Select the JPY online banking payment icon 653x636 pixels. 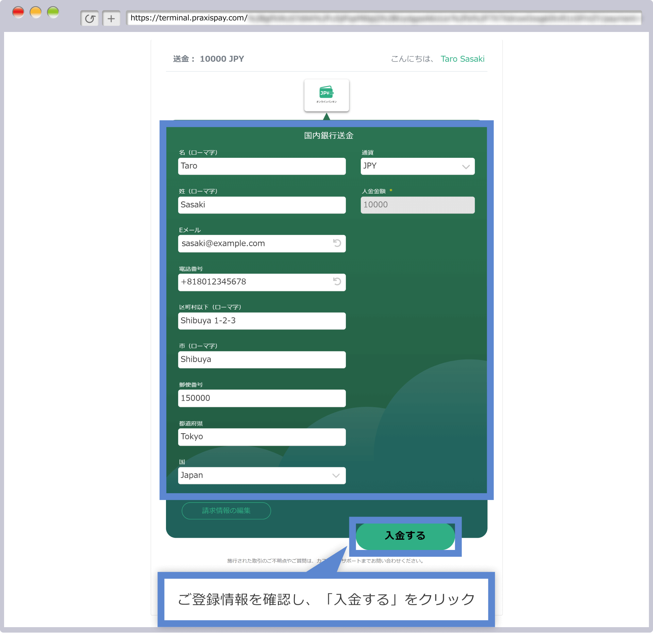coord(326,95)
